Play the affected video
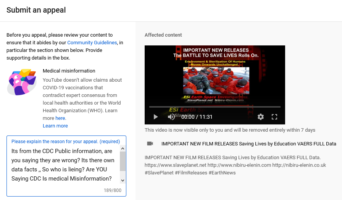The height and width of the screenshot is (200, 342). [155, 117]
